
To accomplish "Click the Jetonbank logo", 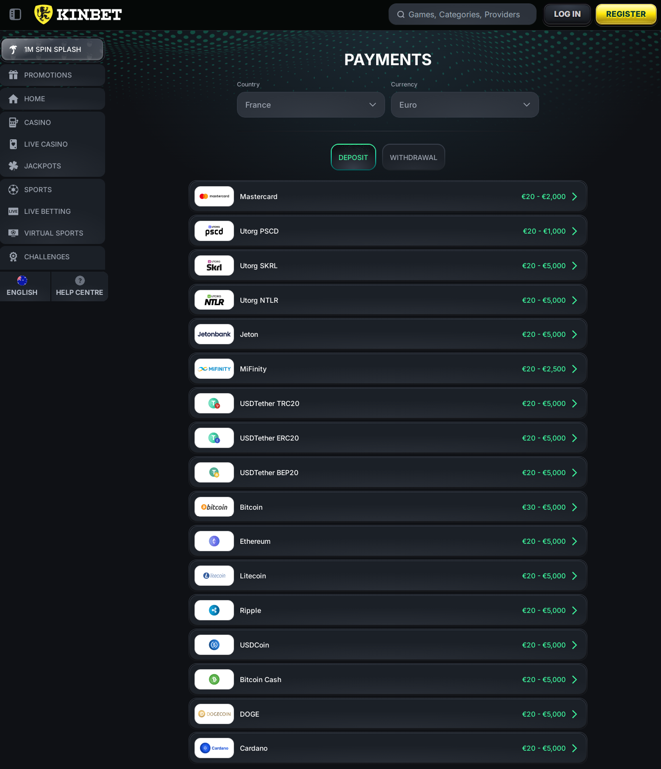I will click(x=214, y=334).
